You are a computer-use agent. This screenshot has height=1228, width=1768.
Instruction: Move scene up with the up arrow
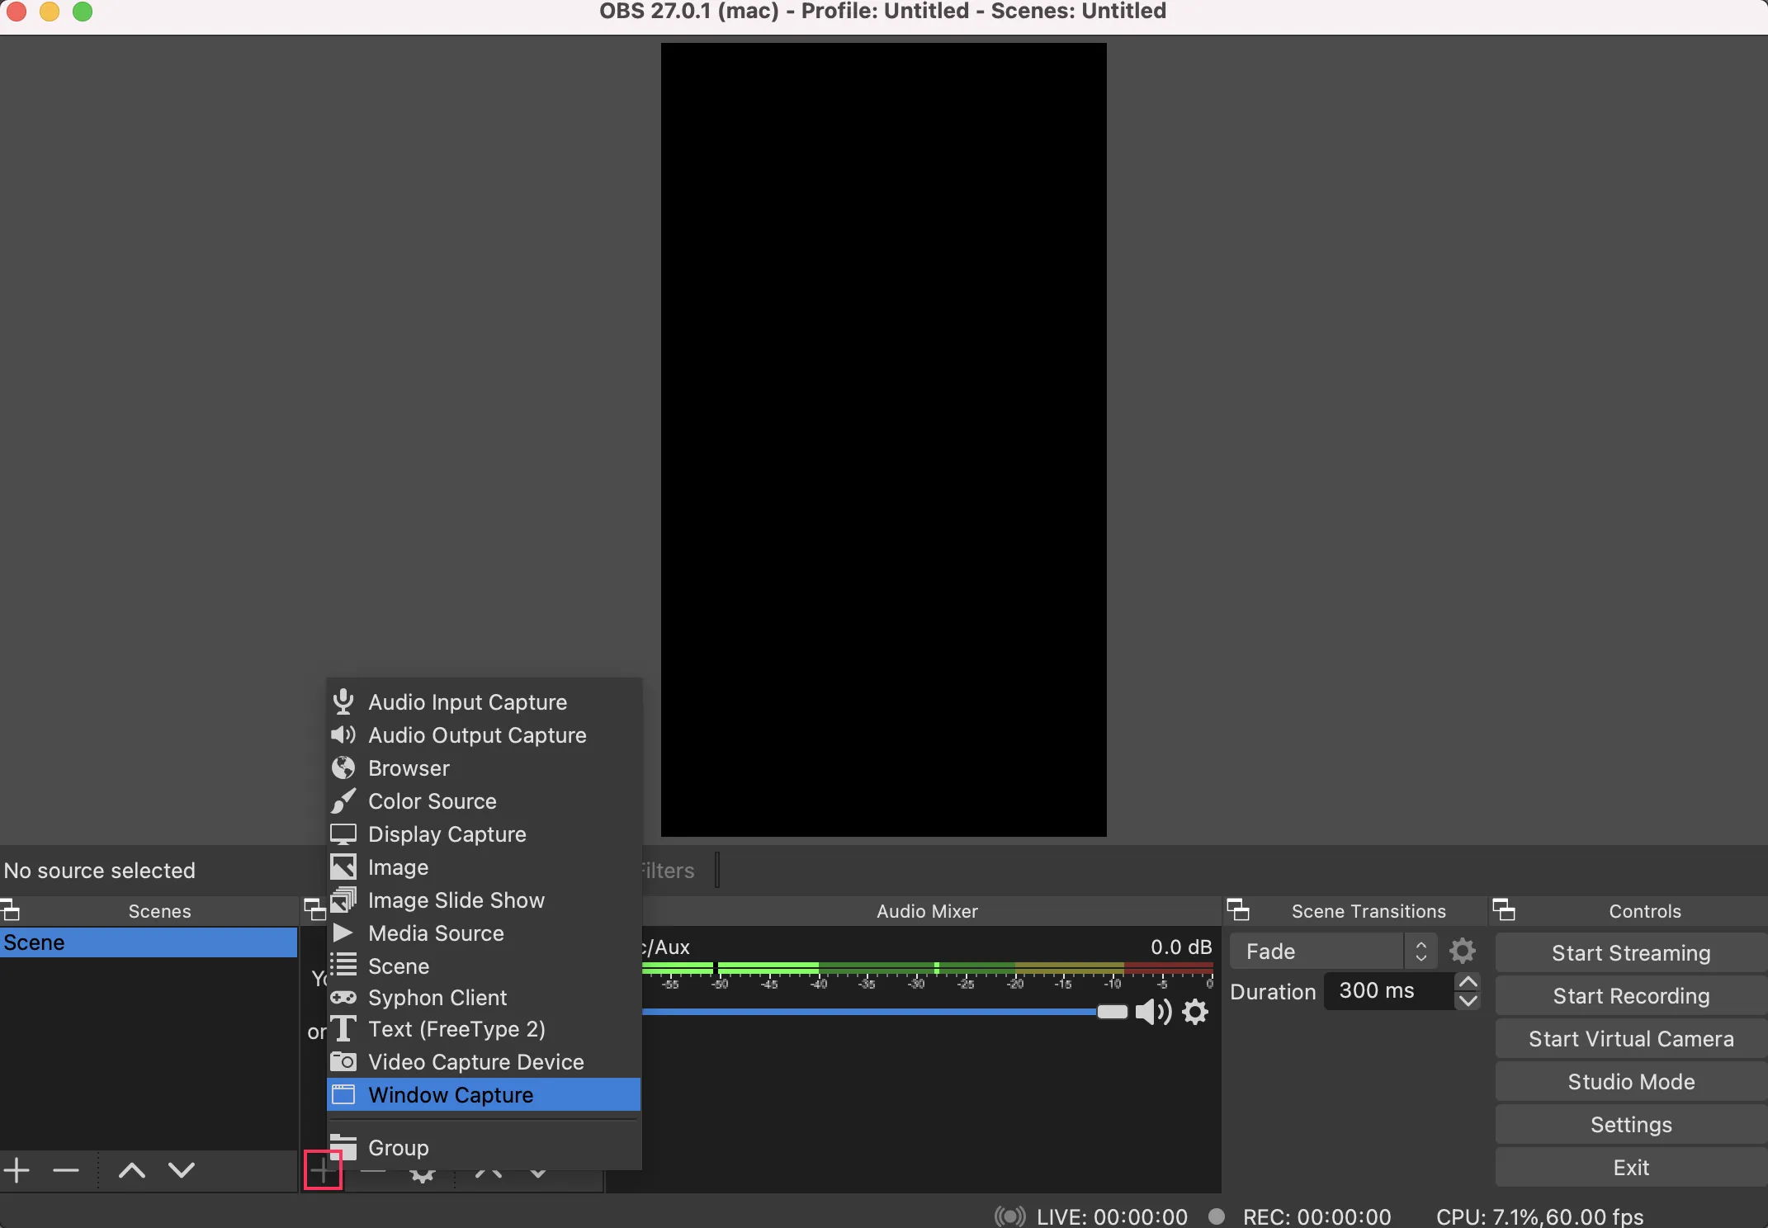[x=132, y=1170]
